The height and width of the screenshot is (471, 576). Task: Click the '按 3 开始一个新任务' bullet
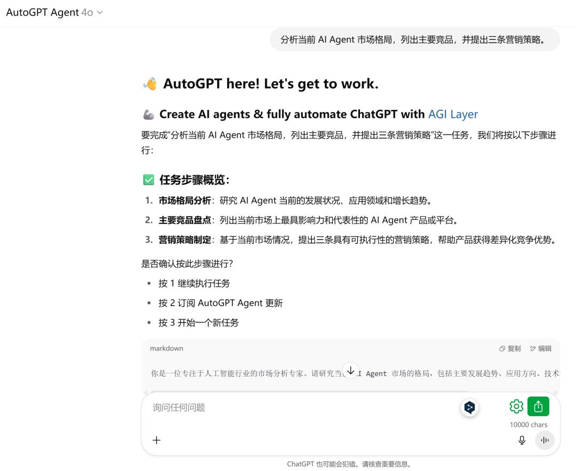point(198,323)
